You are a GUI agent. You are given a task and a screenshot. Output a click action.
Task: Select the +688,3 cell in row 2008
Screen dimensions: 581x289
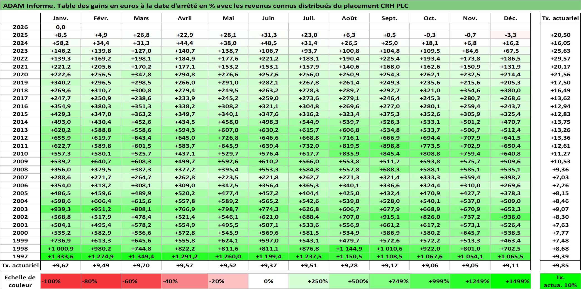389,169
